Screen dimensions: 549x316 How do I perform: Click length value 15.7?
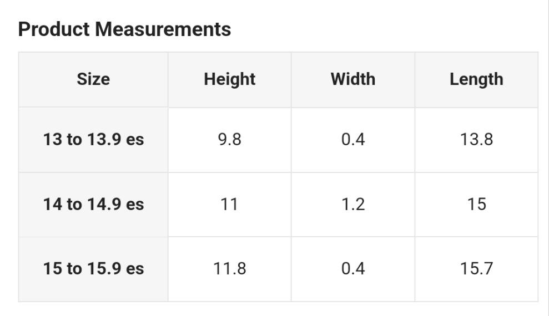476,269
